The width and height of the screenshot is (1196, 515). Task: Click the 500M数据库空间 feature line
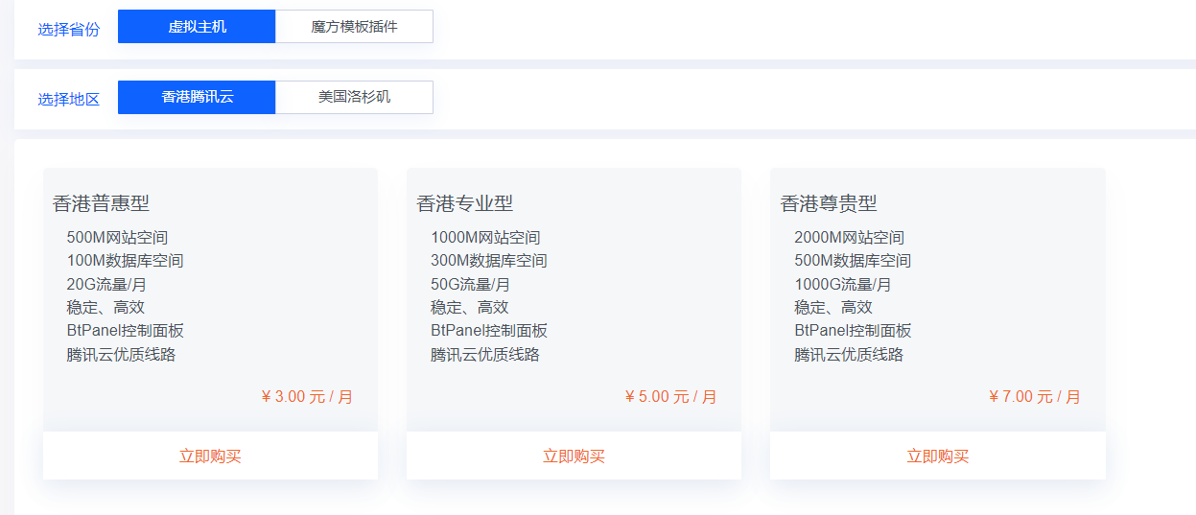[x=853, y=261]
